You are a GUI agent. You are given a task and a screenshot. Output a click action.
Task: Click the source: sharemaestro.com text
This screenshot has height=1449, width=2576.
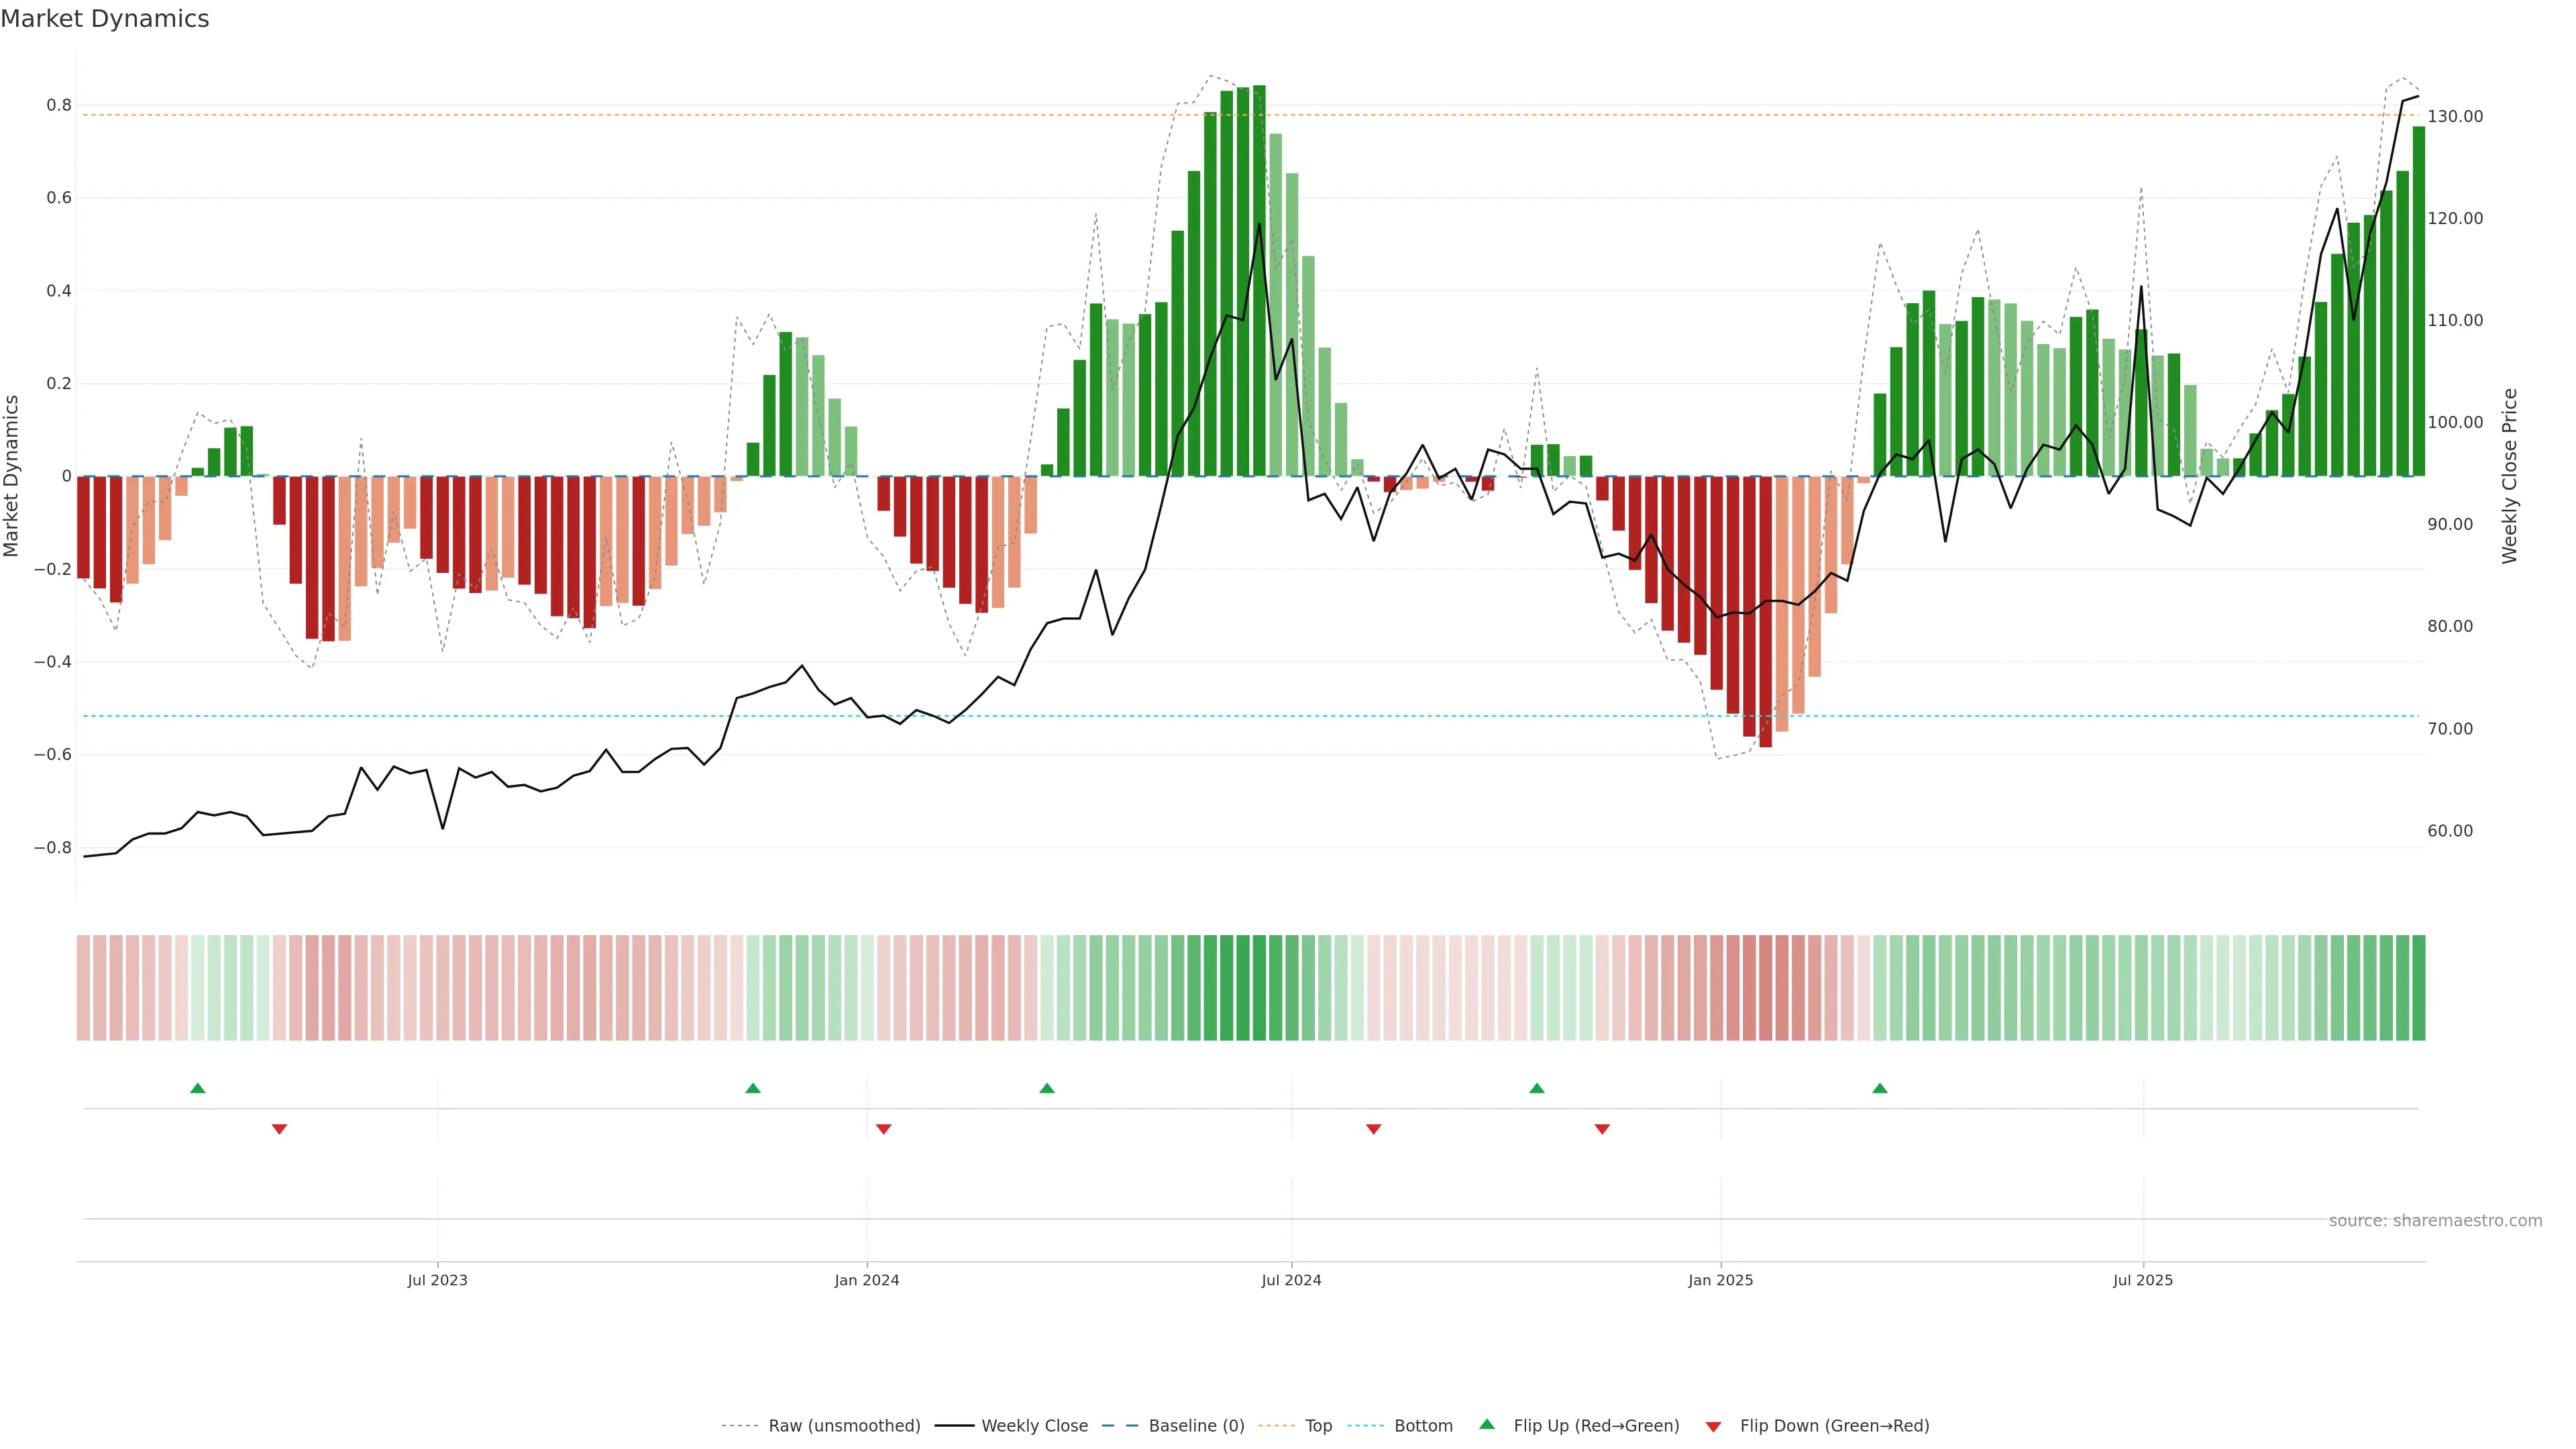click(x=2435, y=1221)
